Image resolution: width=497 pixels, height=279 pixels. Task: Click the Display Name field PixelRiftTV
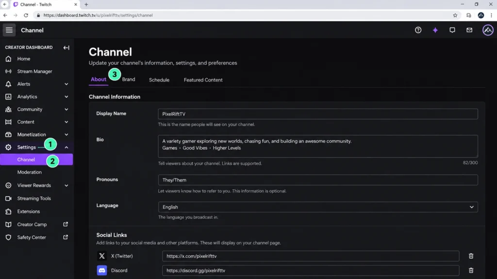pyautogui.click(x=318, y=114)
